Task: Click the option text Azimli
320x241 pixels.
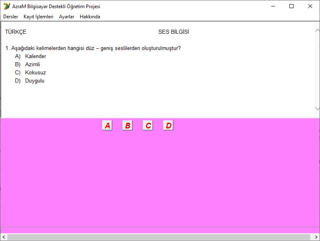Action: [x=33, y=64]
